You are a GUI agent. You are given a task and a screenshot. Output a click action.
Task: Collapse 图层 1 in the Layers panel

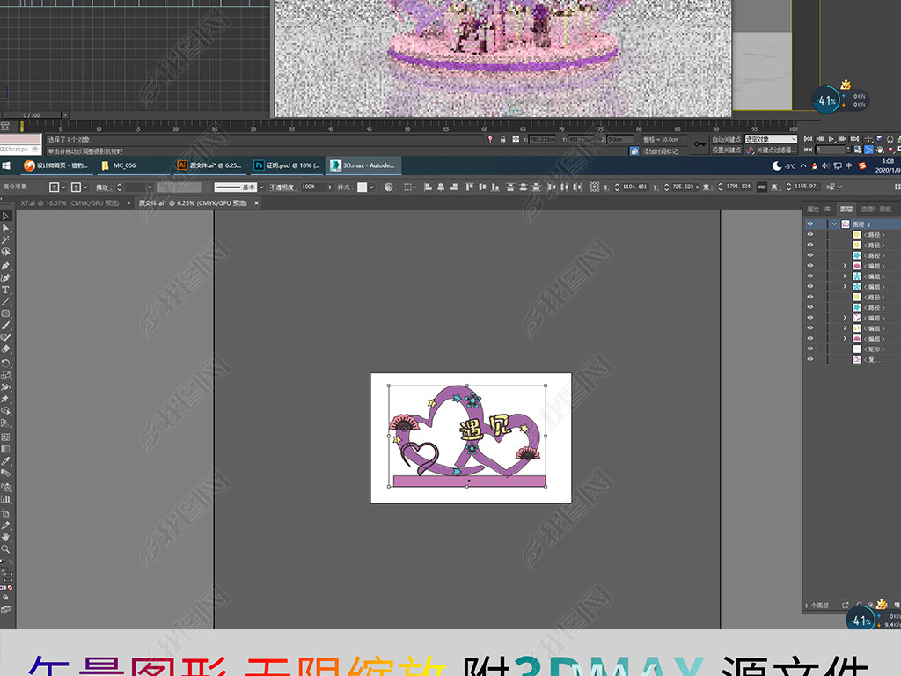[x=834, y=224]
